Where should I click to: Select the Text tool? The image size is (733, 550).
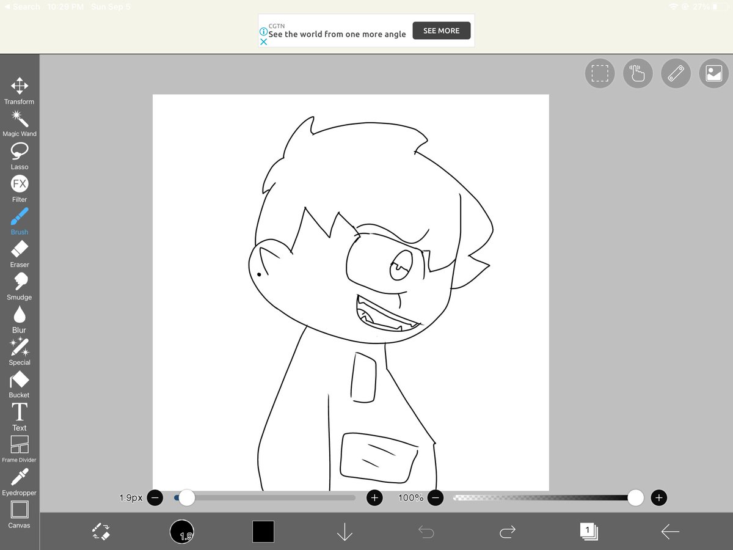pos(20,417)
